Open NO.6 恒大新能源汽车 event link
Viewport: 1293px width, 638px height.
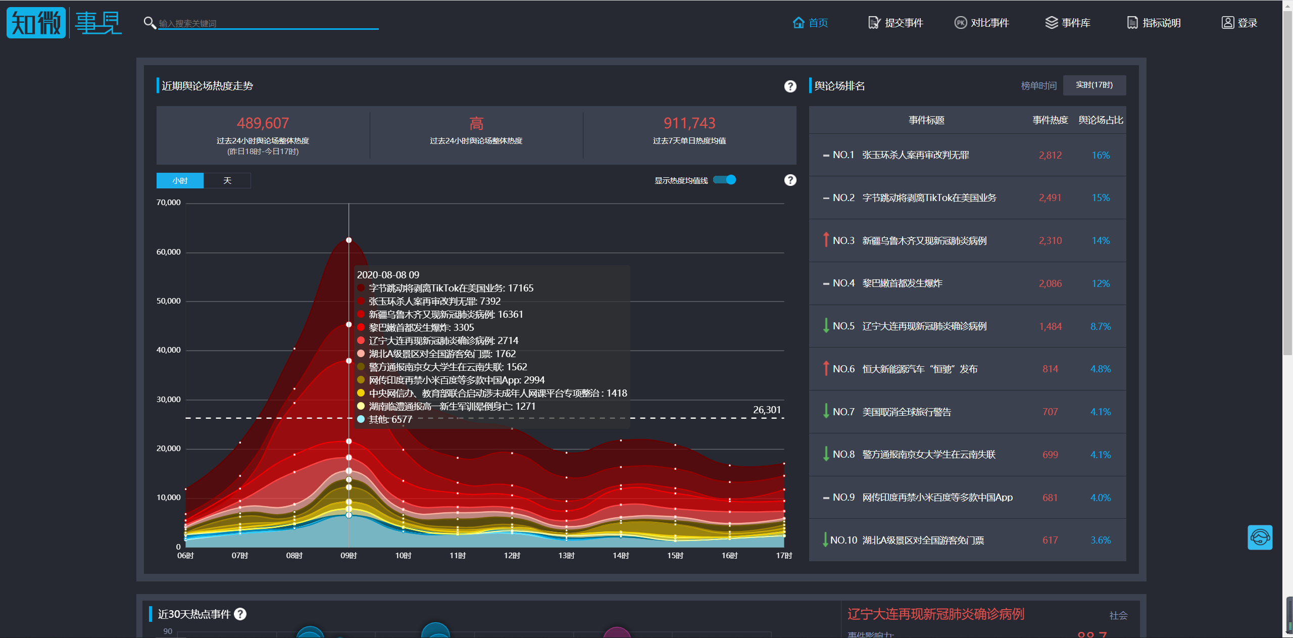pyautogui.click(x=919, y=369)
